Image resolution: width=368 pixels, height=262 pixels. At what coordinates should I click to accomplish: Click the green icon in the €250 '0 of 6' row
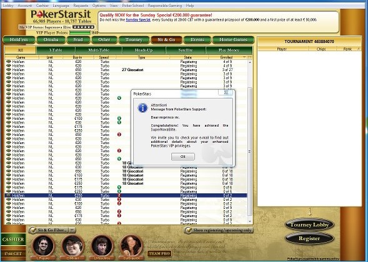[x=119, y=192]
